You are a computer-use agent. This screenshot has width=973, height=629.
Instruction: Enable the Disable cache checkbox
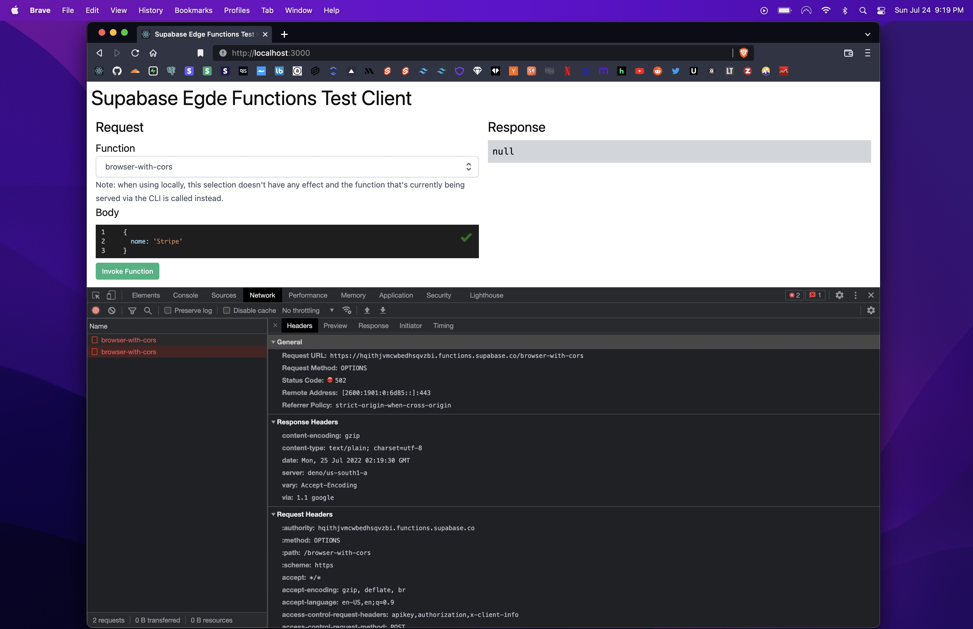click(227, 310)
